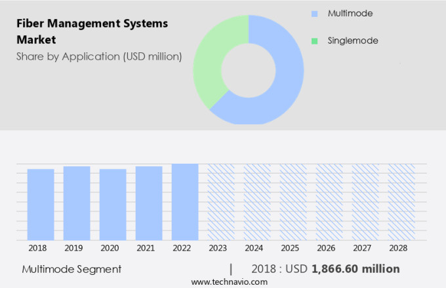446x288 pixels.
Task: Select the 2020 bar
Action: click(113, 204)
